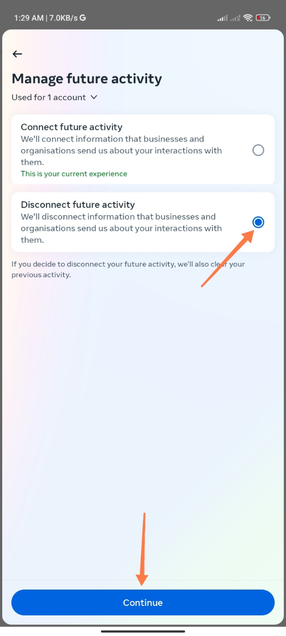This screenshot has width=286, height=636.
Task: Tap the G network indicator icon
Action: tap(83, 18)
